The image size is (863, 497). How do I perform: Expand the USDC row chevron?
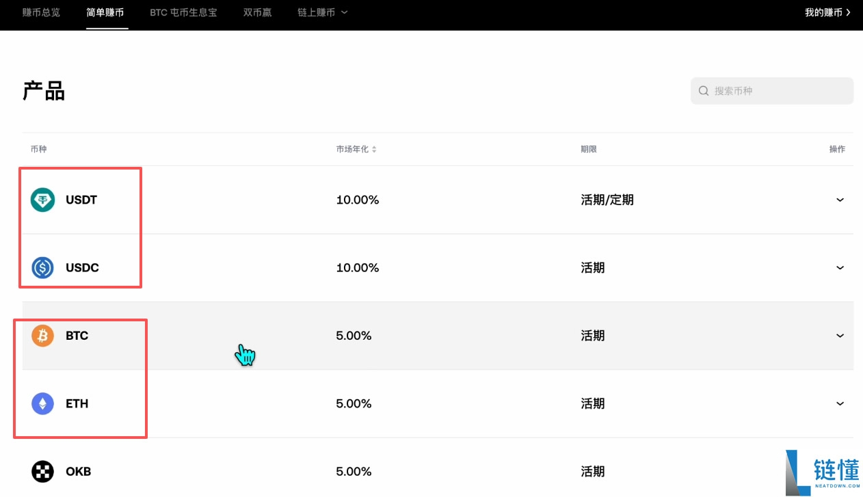(x=840, y=267)
